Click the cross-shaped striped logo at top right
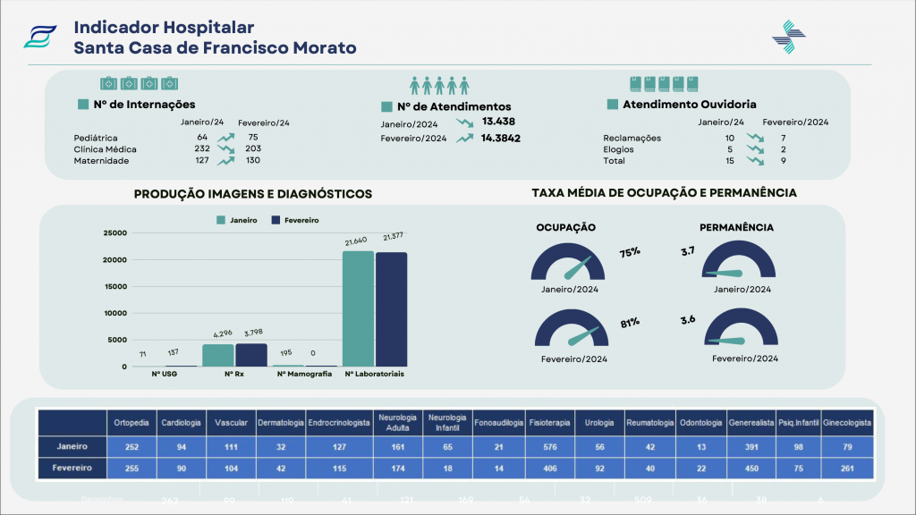 click(x=789, y=37)
